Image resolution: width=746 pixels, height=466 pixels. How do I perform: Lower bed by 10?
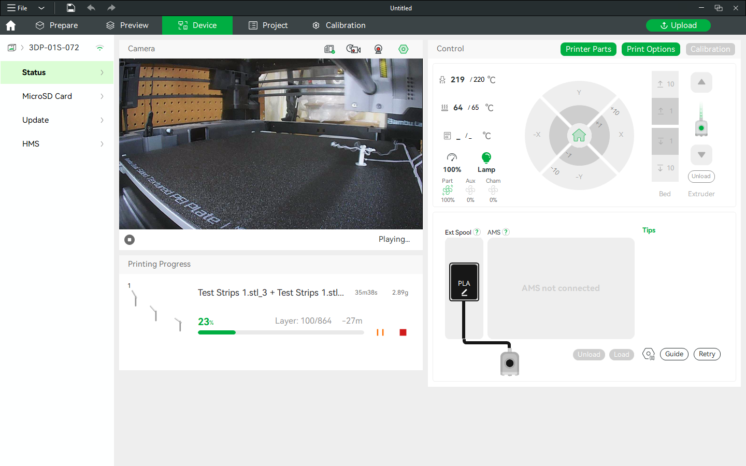[665, 168]
